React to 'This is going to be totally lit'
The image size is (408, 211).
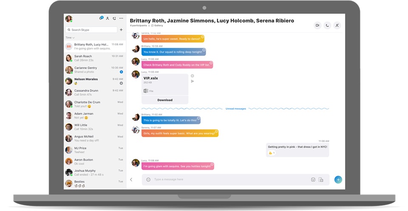click(199, 118)
